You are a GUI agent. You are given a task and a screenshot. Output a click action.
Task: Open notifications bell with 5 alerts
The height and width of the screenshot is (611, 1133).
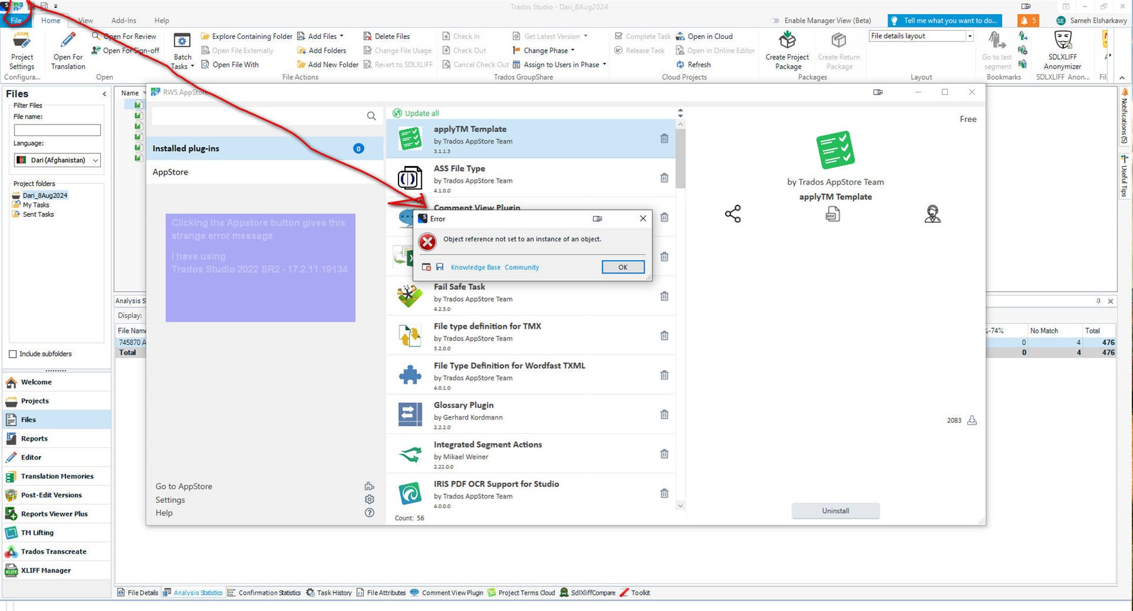pos(1028,21)
